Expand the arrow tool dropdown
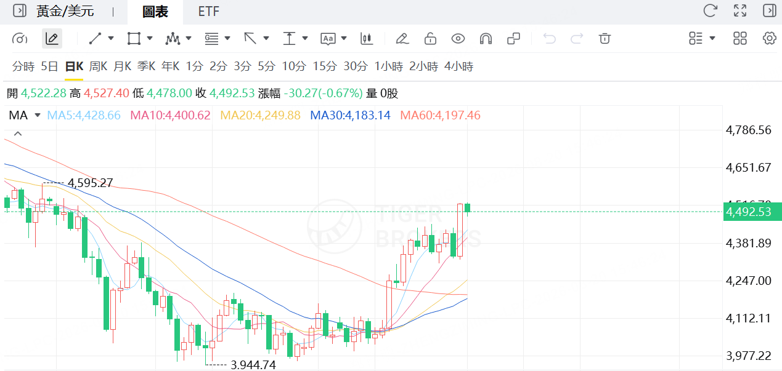This screenshot has width=782, height=371. pos(266,38)
